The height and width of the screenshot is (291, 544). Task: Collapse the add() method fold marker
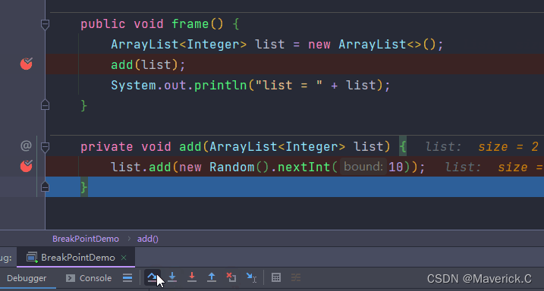(x=45, y=147)
